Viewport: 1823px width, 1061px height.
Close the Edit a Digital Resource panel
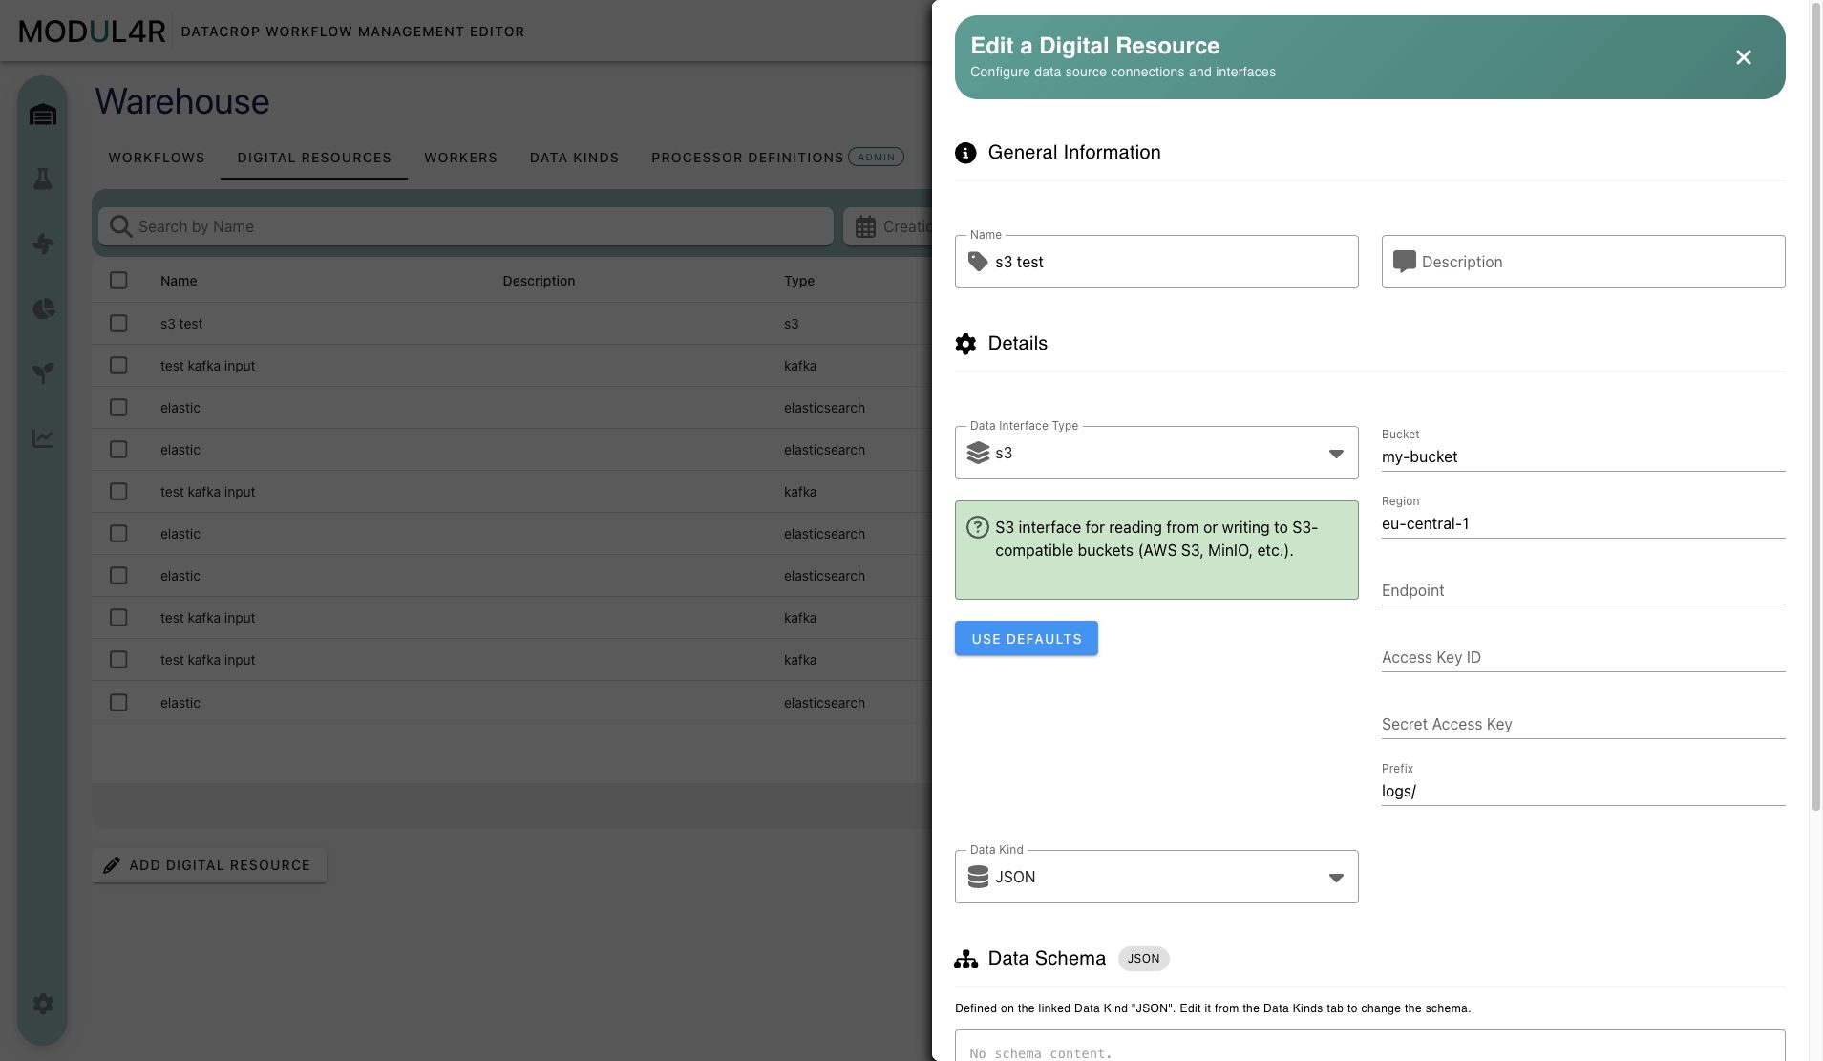[x=1744, y=57]
